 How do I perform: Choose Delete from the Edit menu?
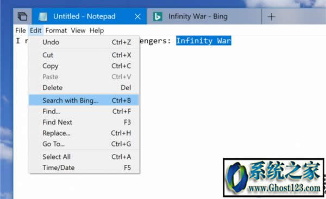coord(84,87)
